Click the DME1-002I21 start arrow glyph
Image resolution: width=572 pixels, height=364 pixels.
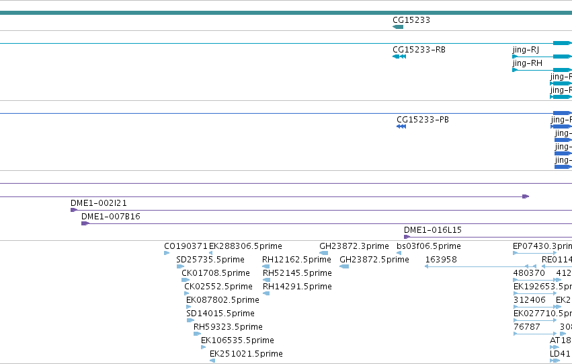(74, 210)
